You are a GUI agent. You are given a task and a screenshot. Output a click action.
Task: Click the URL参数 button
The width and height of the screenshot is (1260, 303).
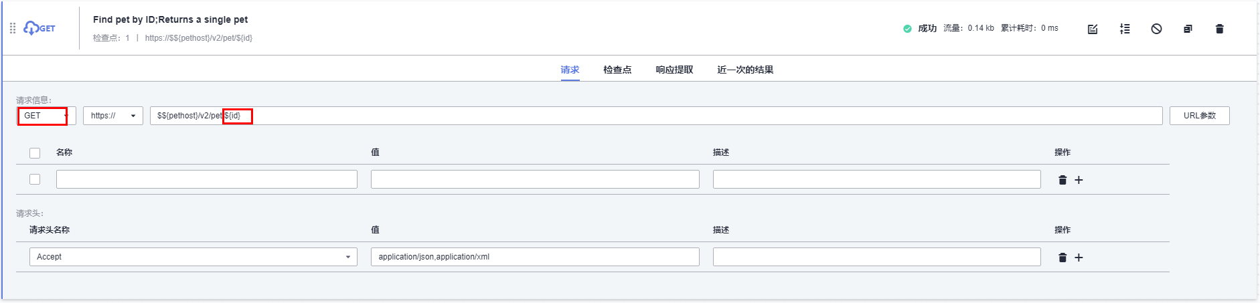pos(1199,116)
